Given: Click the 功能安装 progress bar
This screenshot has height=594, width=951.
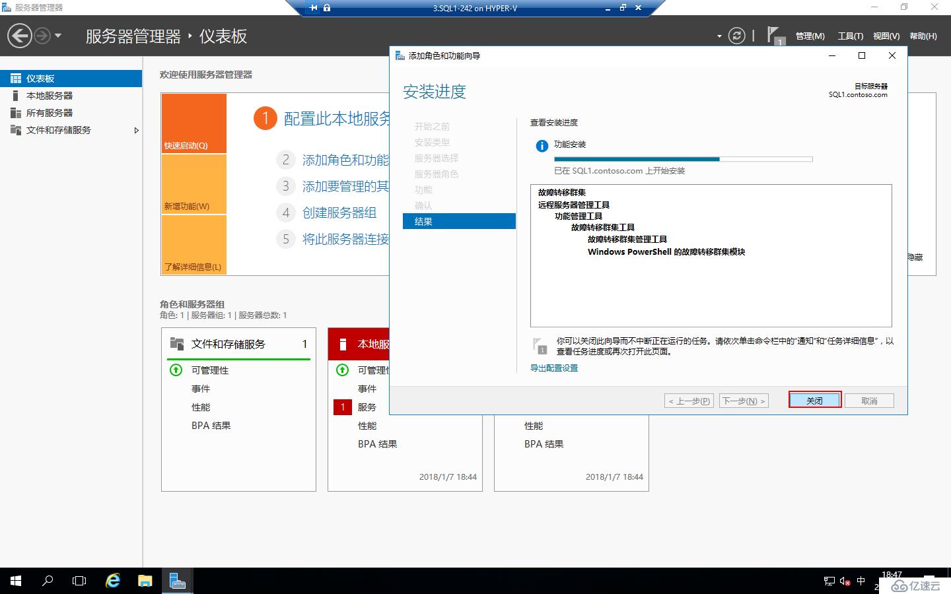Looking at the screenshot, I should (x=684, y=159).
